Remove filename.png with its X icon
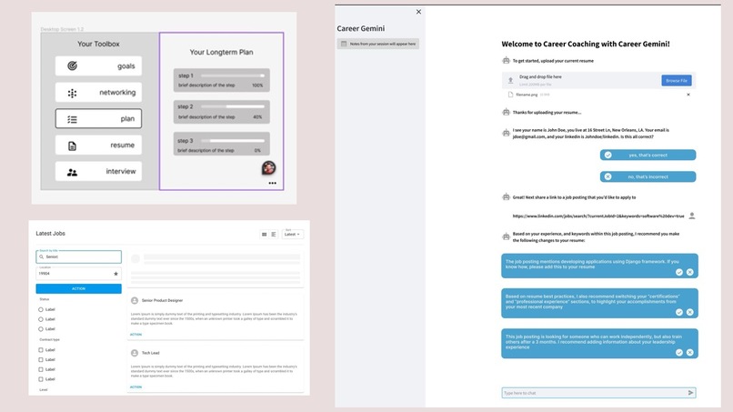733x412 pixels. pyautogui.click(x=688, y=95)
